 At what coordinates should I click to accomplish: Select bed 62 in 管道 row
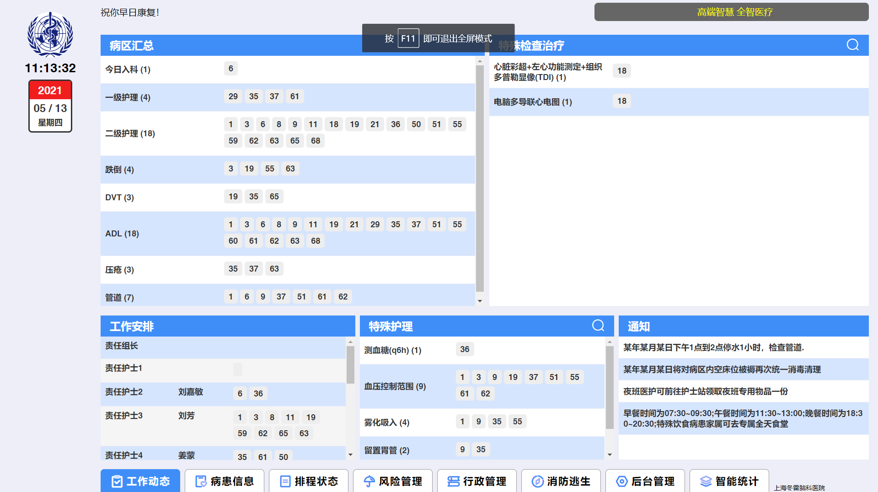tap(343, 297)
